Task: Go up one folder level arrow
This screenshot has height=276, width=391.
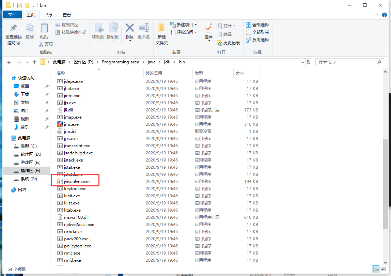Action: pyautogui.click(x=34, y=62)
